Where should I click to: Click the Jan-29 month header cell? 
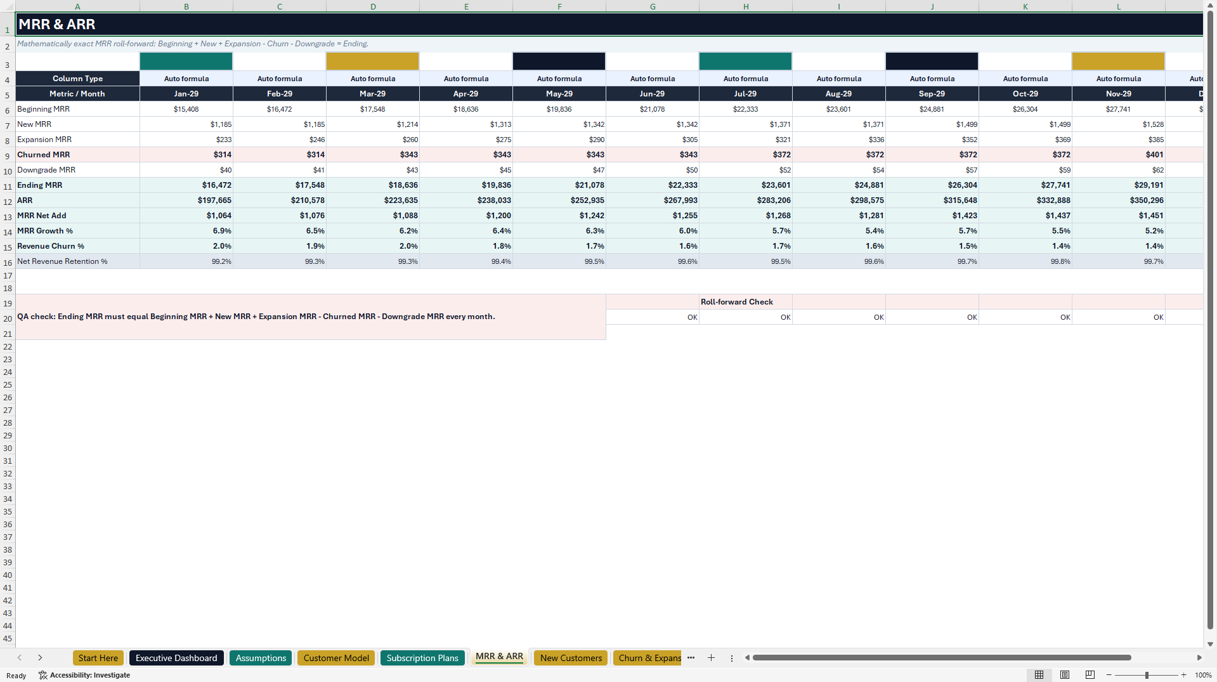point(186,93)
